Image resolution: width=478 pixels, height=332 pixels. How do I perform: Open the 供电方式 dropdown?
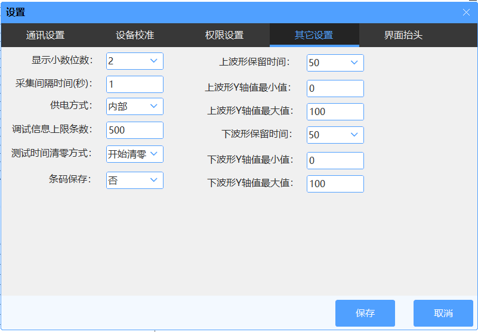coord(135,107)
